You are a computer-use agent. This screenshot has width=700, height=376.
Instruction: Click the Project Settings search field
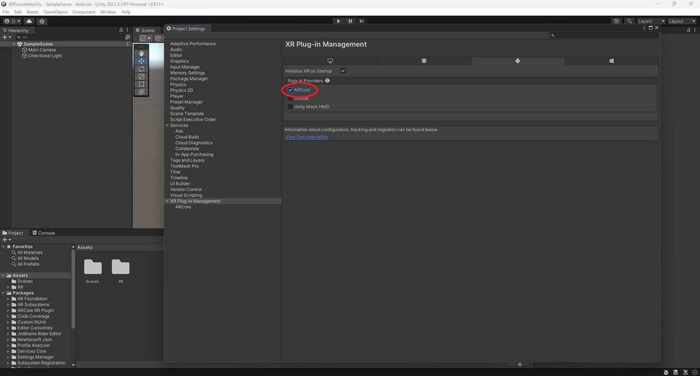point(605,36)
